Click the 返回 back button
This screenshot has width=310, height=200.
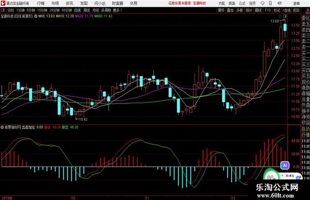tap(296, 10)
